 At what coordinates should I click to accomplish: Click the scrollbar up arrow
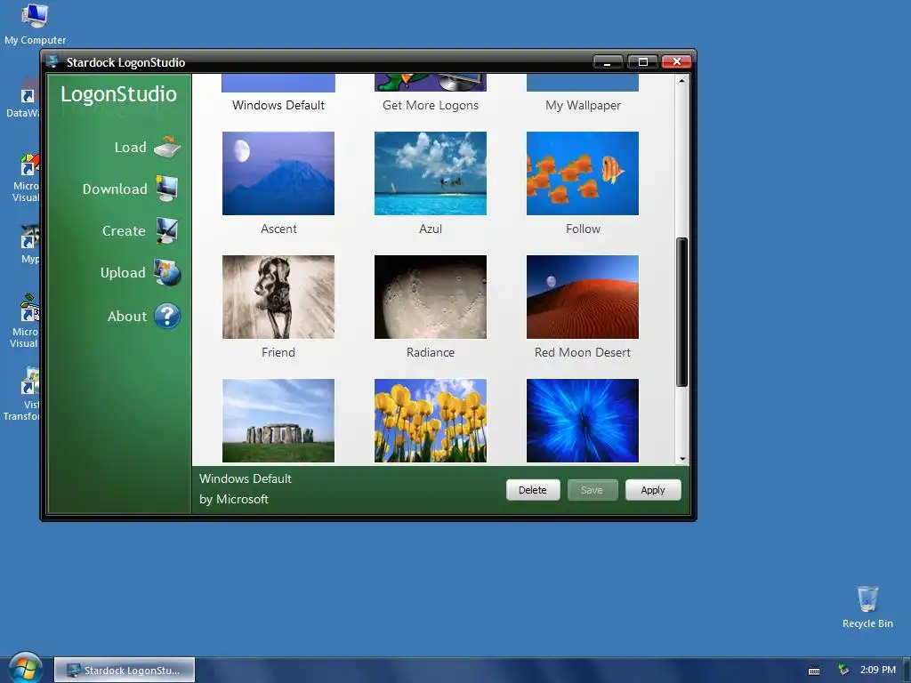[681, 81]
